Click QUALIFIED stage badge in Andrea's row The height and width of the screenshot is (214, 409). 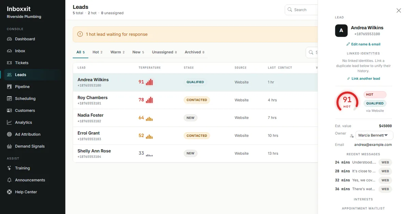coord(195,82)
